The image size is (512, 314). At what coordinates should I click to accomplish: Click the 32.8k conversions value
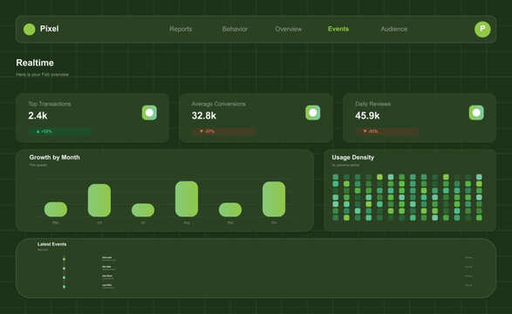[x=204, y=115]
